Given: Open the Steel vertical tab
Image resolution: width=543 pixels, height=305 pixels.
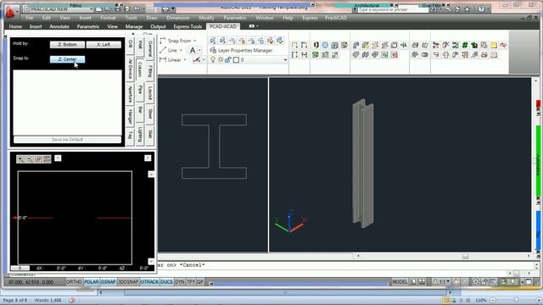Looking at the screenshot, I should tap(150, 114).
